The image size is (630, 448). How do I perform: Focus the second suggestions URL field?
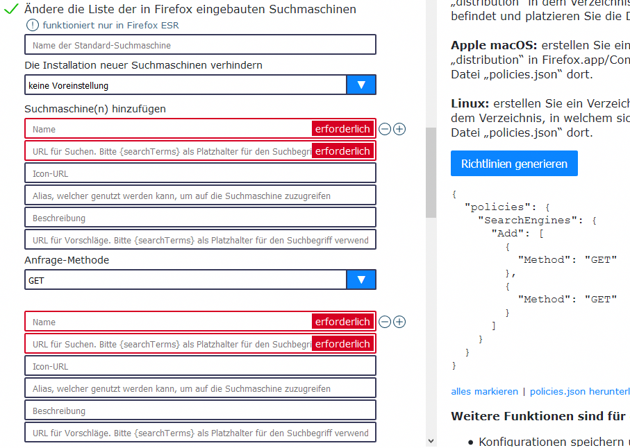(x=200, y=432)
